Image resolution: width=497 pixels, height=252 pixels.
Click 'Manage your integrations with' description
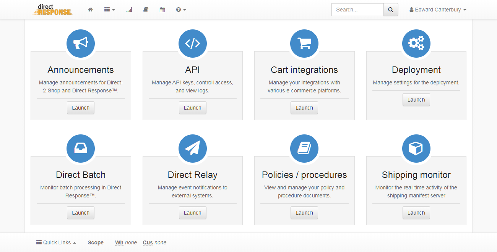pyautogui.click(x=304, y=87)
